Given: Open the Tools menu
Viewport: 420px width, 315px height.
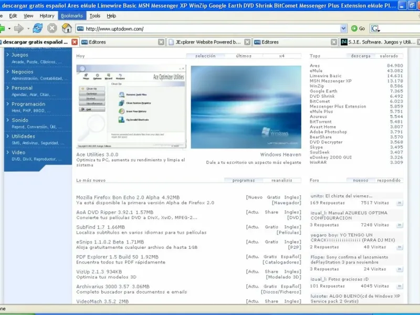Looking at the screenshot, I should point(95,16).
